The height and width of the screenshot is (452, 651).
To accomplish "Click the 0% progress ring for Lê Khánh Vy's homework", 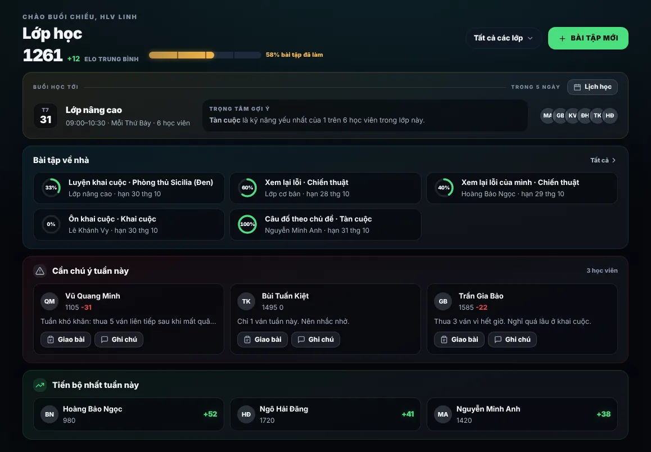I will point(51,224).
